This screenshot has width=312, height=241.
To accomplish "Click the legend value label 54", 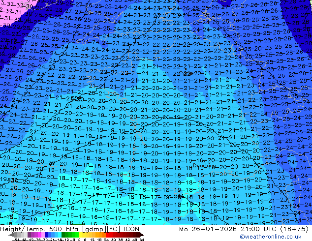I will point(142,240).
